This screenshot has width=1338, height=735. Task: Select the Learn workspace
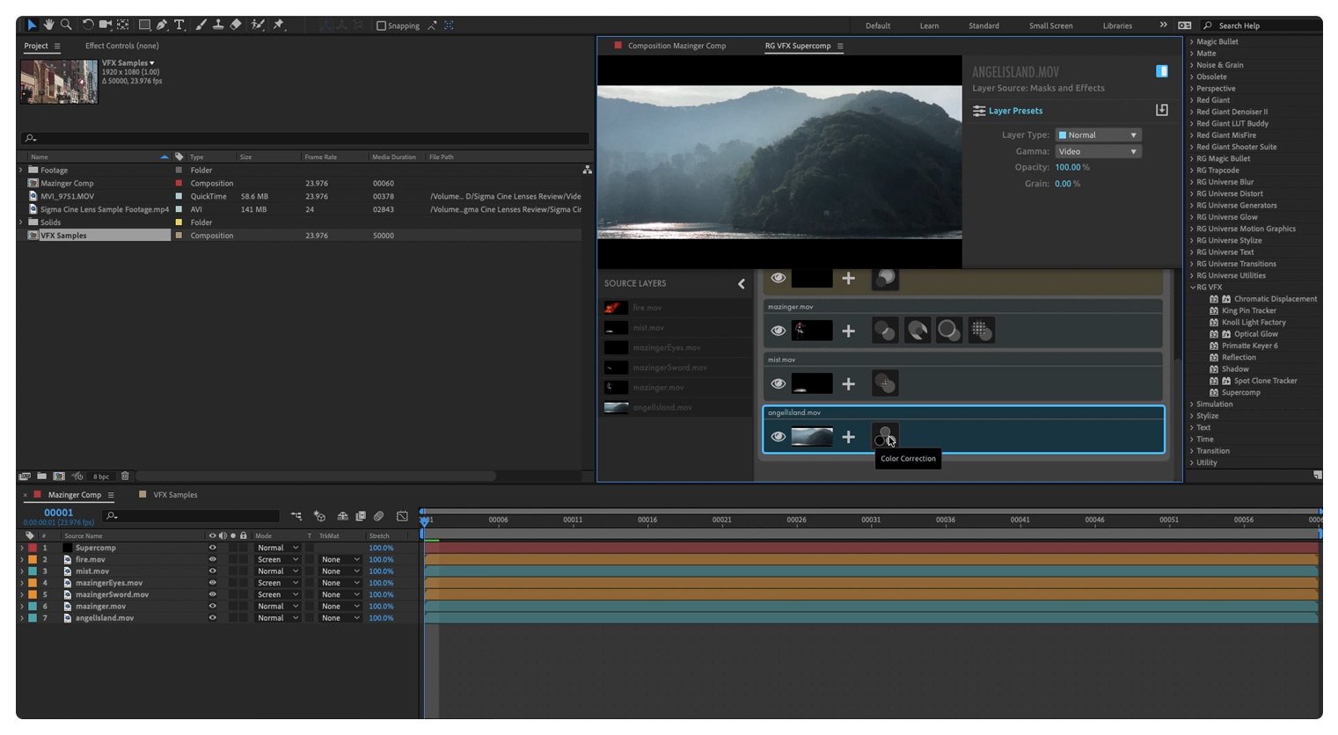click(929, 25)
